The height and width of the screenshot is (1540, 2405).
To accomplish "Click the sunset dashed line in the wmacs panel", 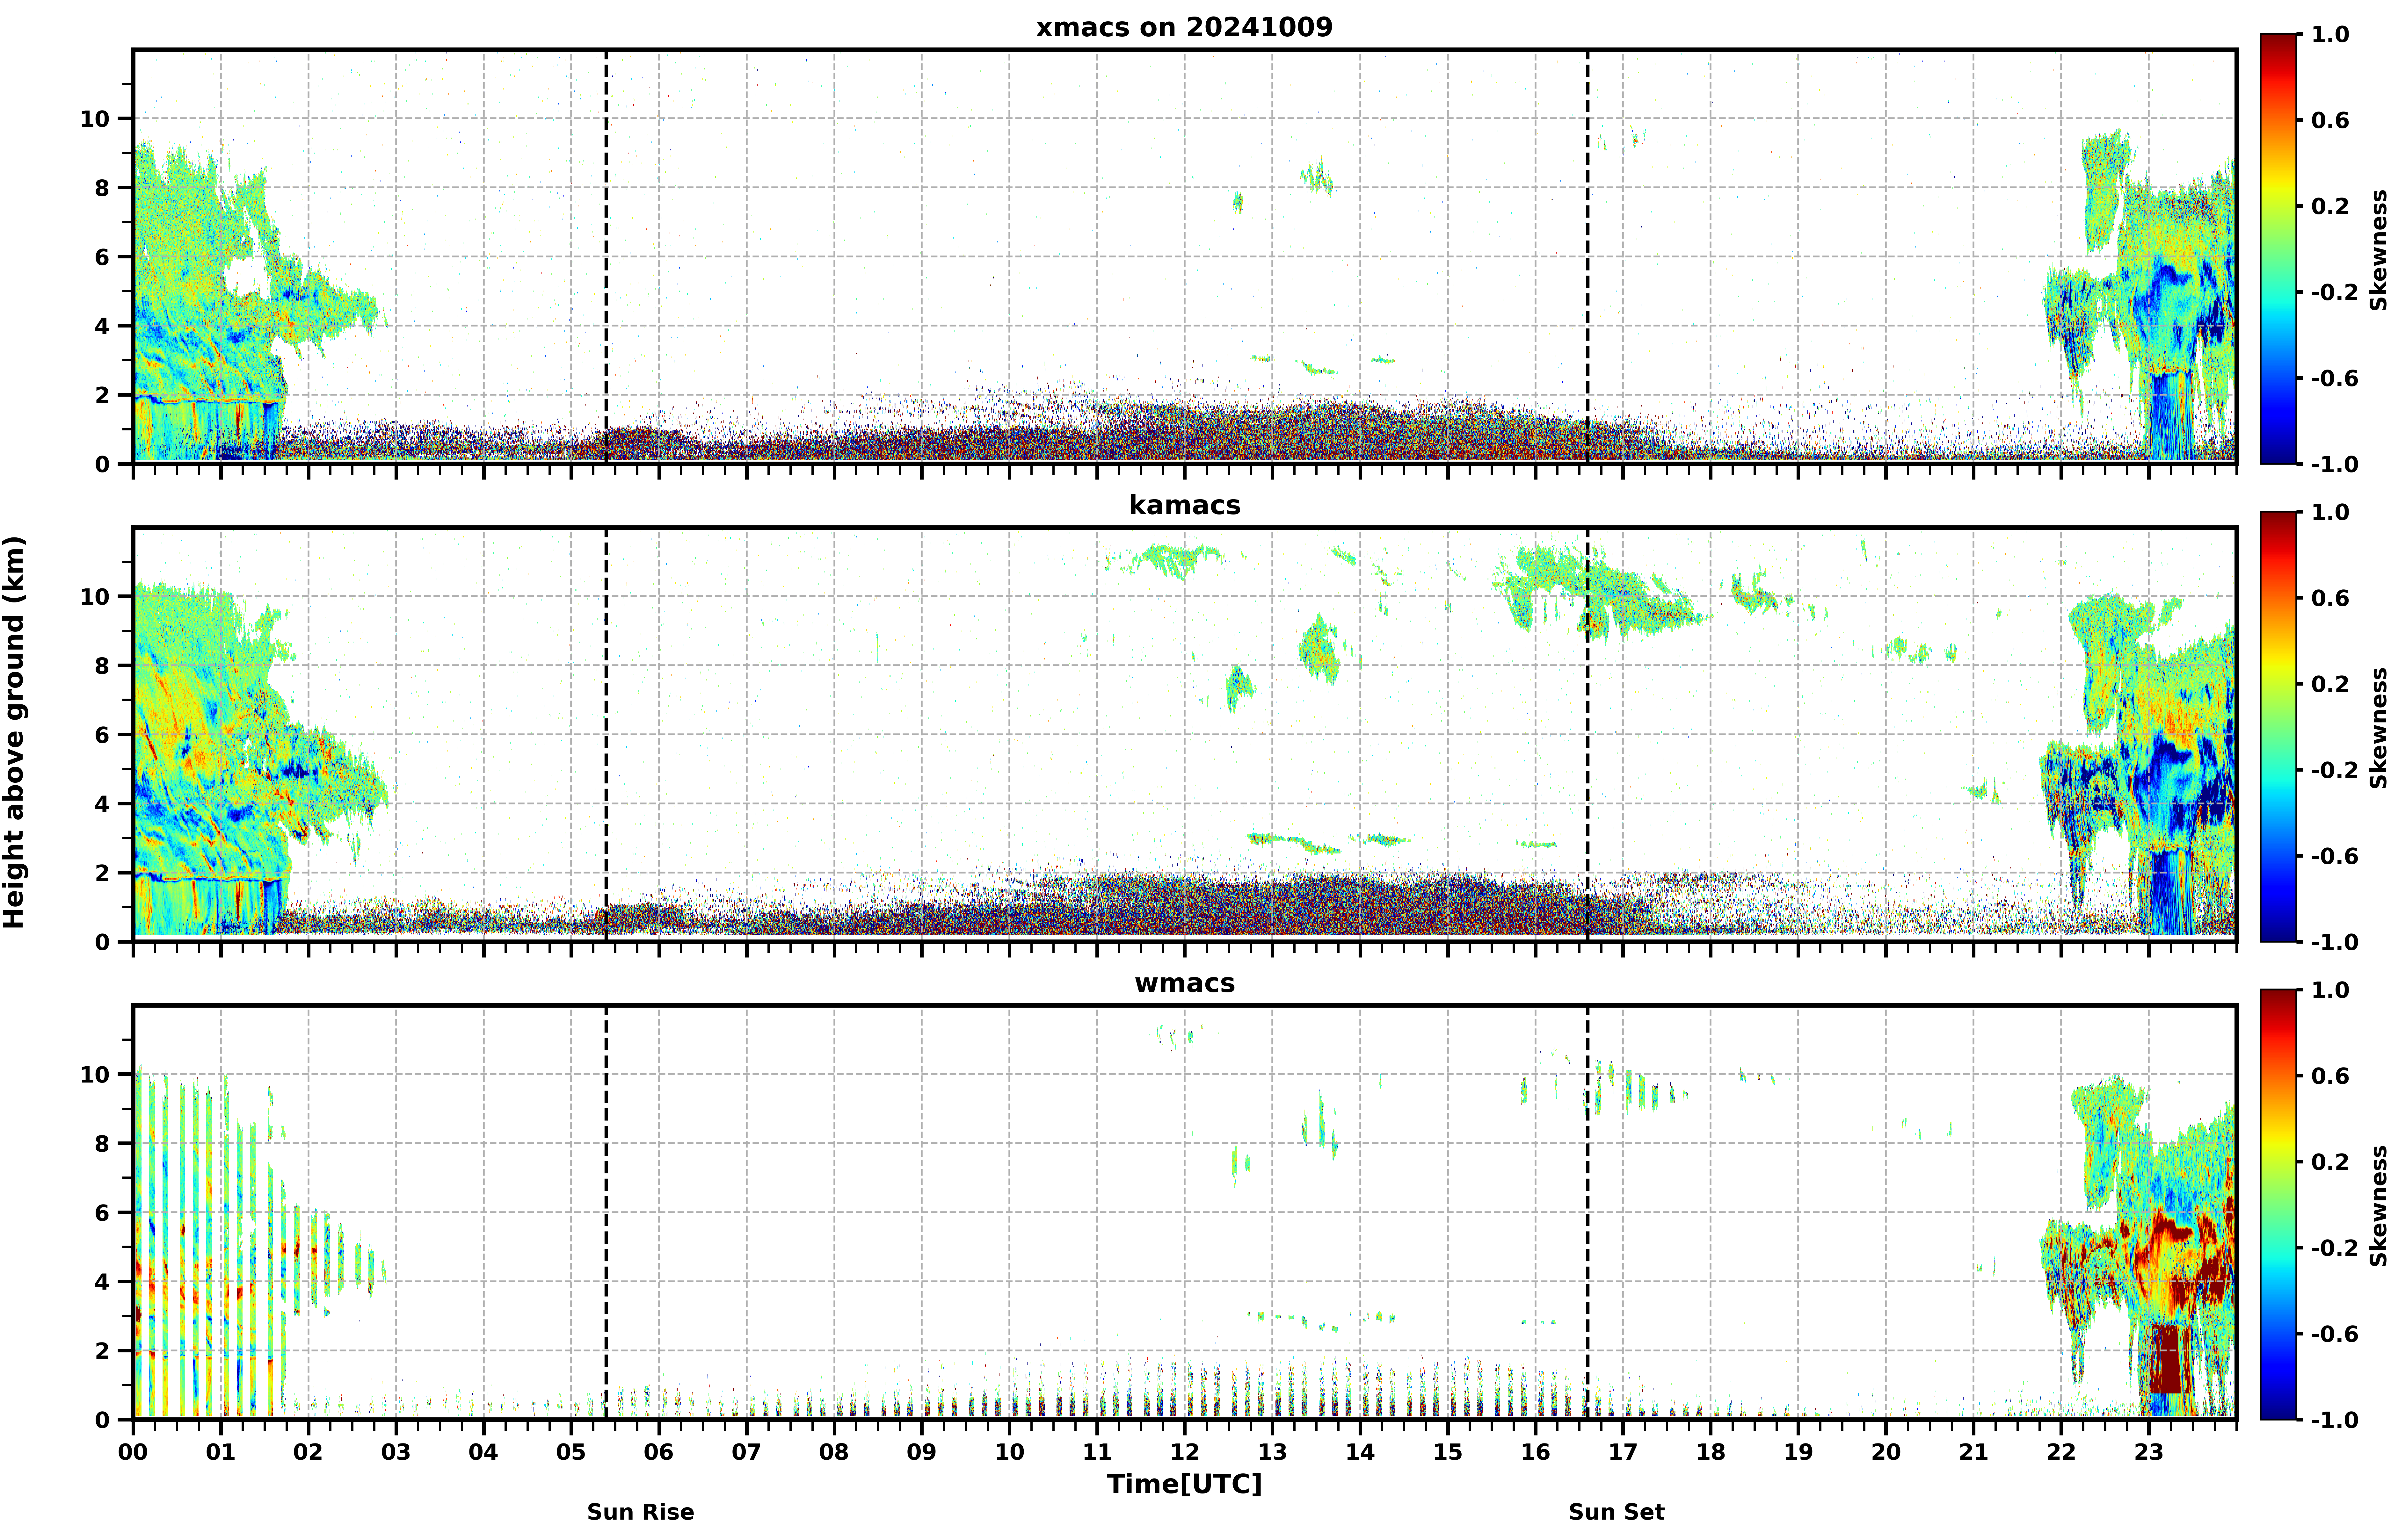I will tap(1588, 1212).
